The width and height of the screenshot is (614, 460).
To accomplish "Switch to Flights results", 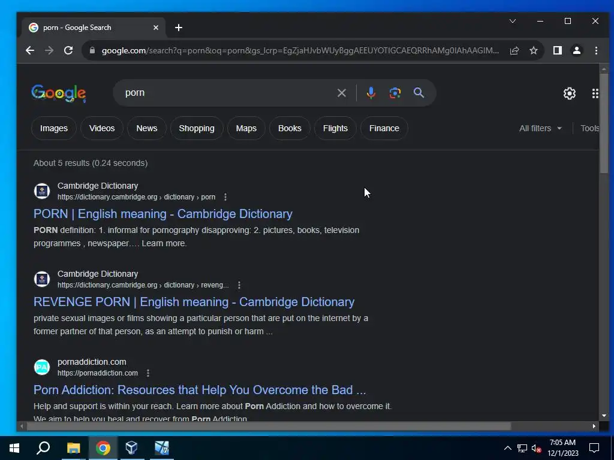I will 335,128.
